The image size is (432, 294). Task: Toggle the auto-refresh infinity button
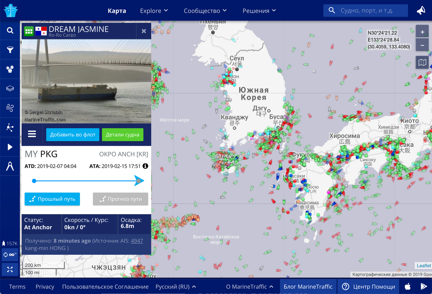coord(10,255)
